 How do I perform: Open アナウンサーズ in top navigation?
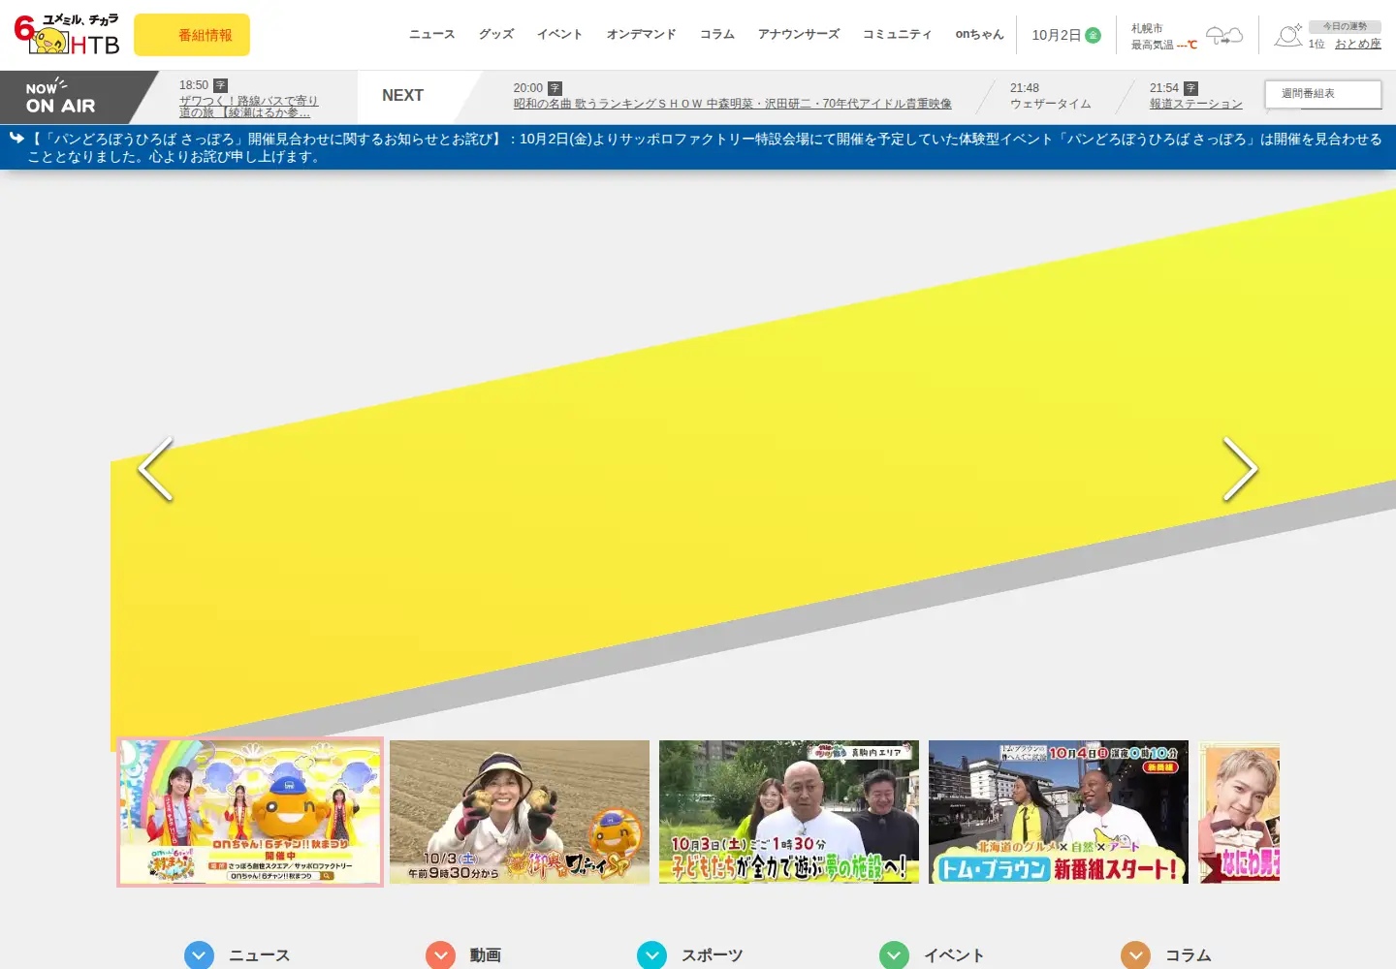click(799, 34)
